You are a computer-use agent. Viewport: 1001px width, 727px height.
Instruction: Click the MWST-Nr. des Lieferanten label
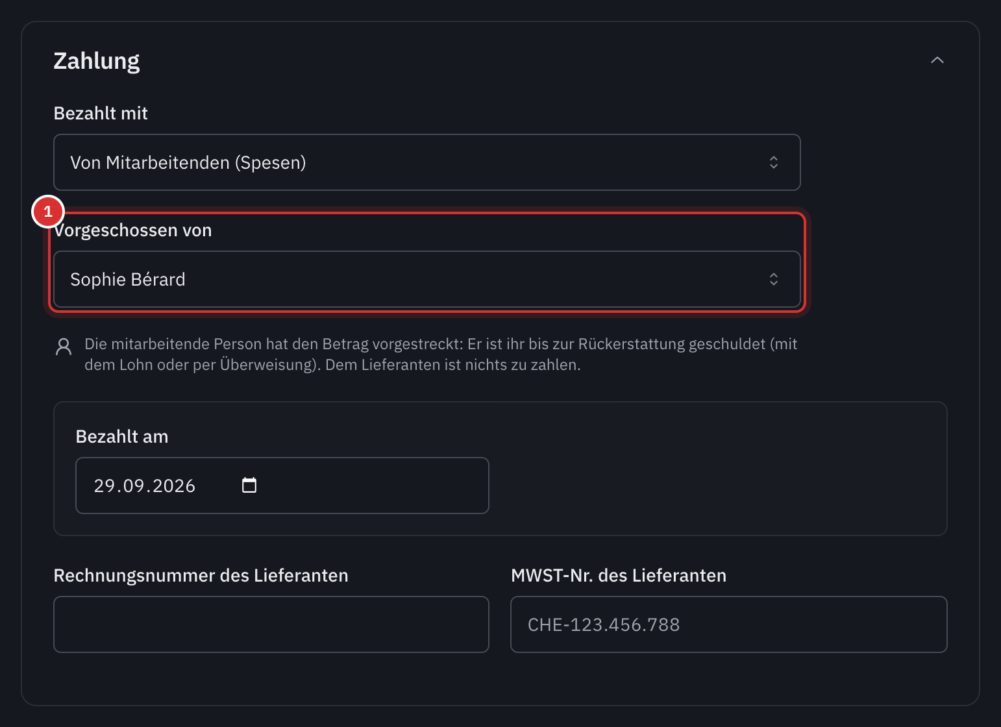click(619, 576)
